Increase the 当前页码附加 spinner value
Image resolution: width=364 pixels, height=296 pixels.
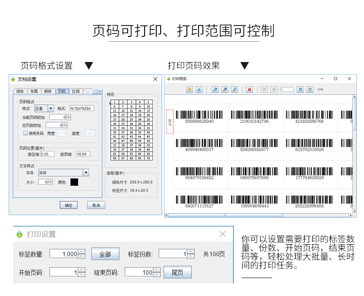tap(68, 115)
